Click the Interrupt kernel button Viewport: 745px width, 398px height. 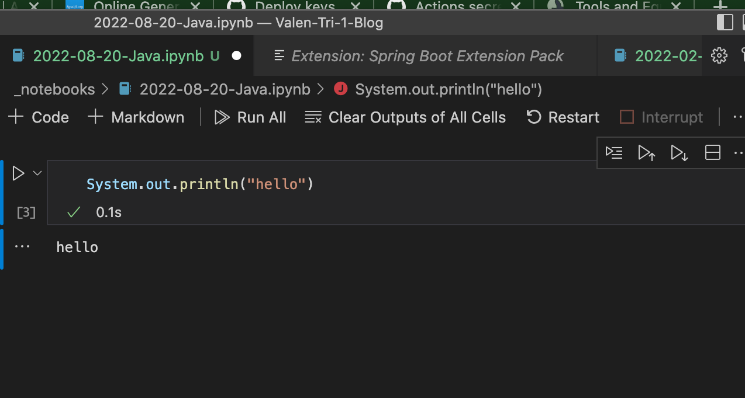[x=661, y=117]
